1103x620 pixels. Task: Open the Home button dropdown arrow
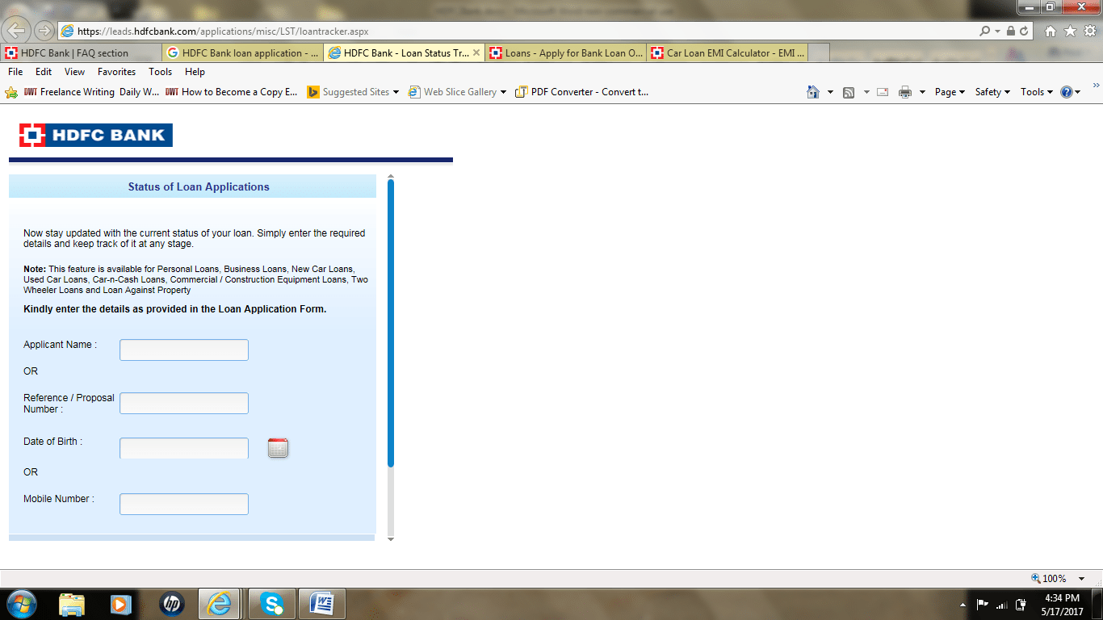coord(830,92)
